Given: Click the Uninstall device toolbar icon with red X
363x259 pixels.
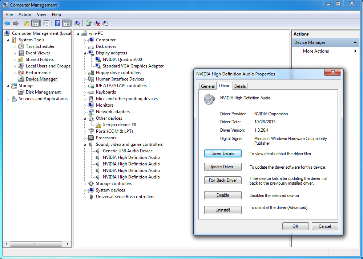Looking at the screenshot, I should point(97,23).
